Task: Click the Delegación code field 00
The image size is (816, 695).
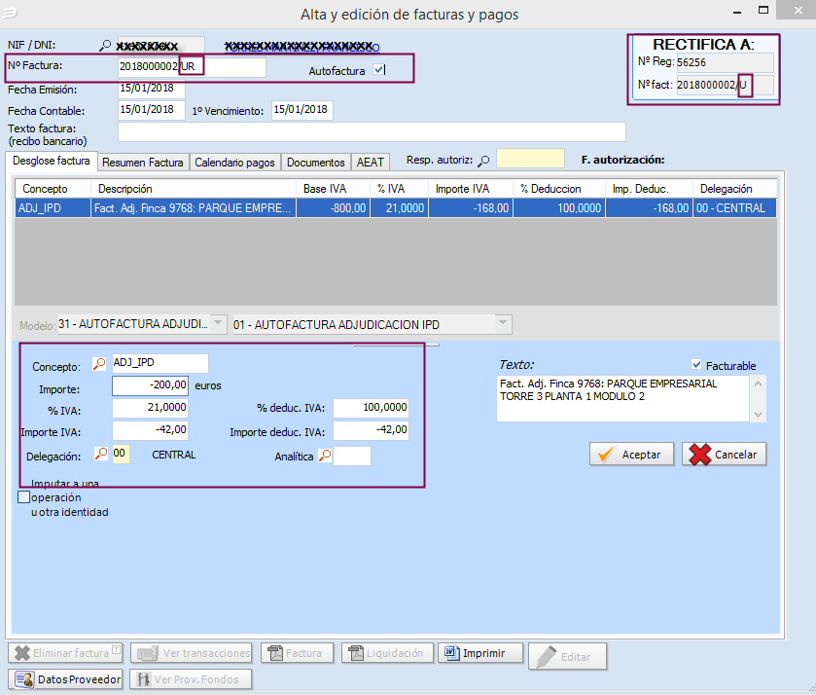Action: click(x=121, y=454)
